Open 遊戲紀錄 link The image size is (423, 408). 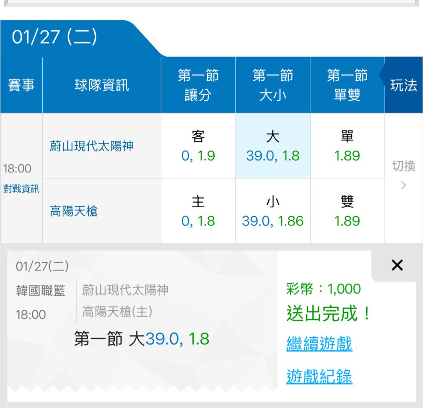pos(319,377)
